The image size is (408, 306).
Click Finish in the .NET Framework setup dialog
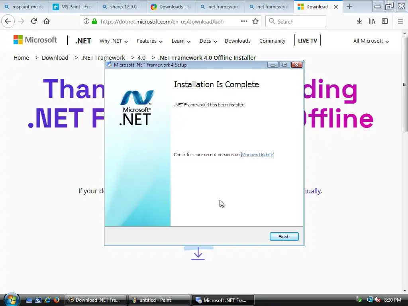tap(284, 237)
